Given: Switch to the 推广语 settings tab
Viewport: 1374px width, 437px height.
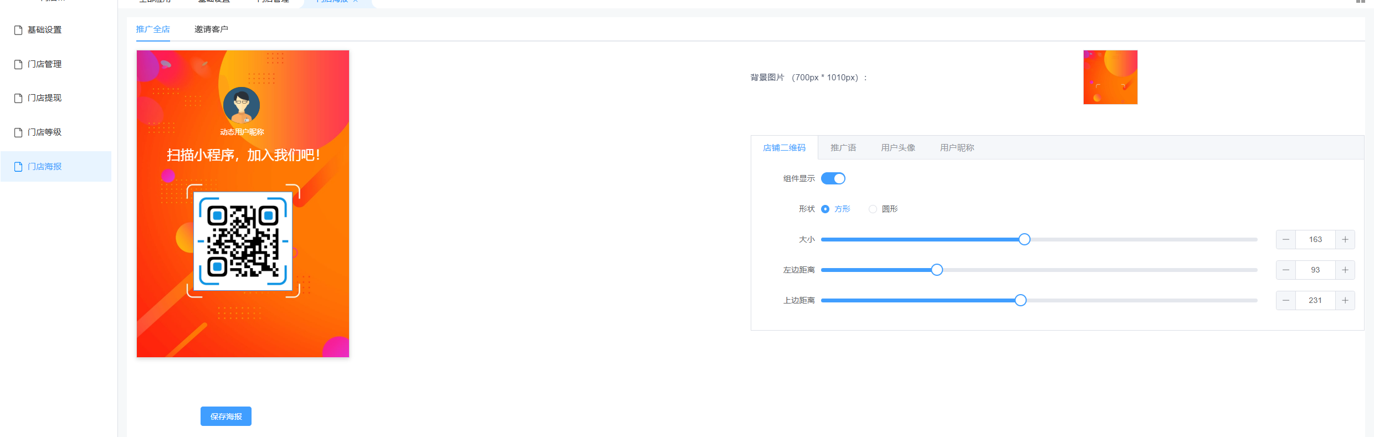Looking at the screenshot, I should pos(843,148).
